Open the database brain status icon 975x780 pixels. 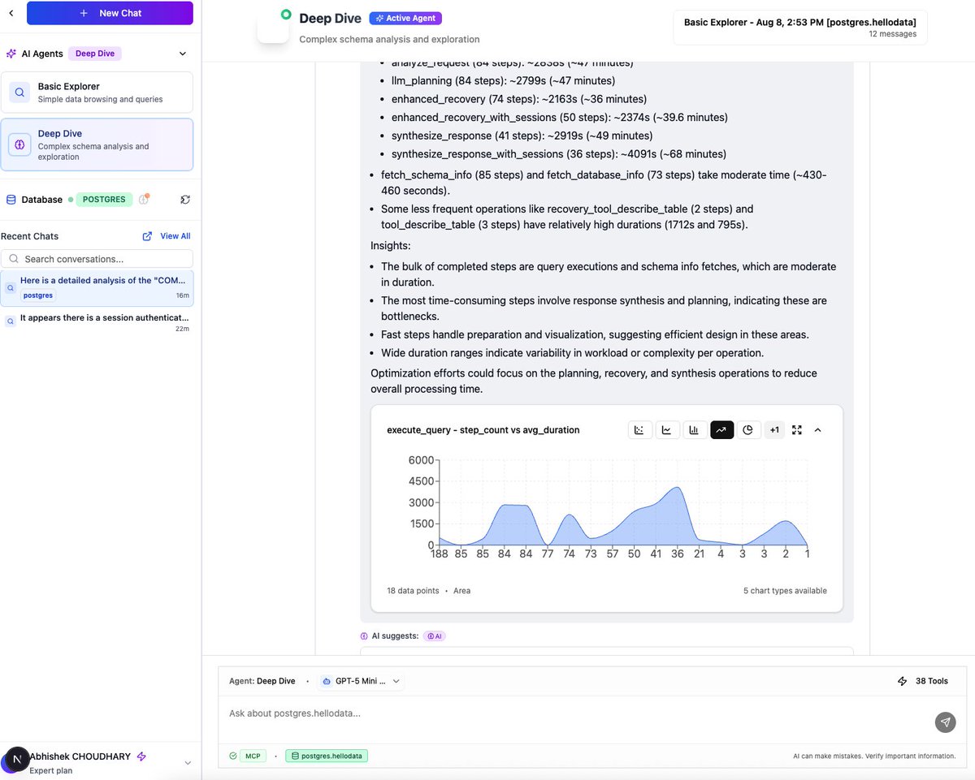(145, 199)
